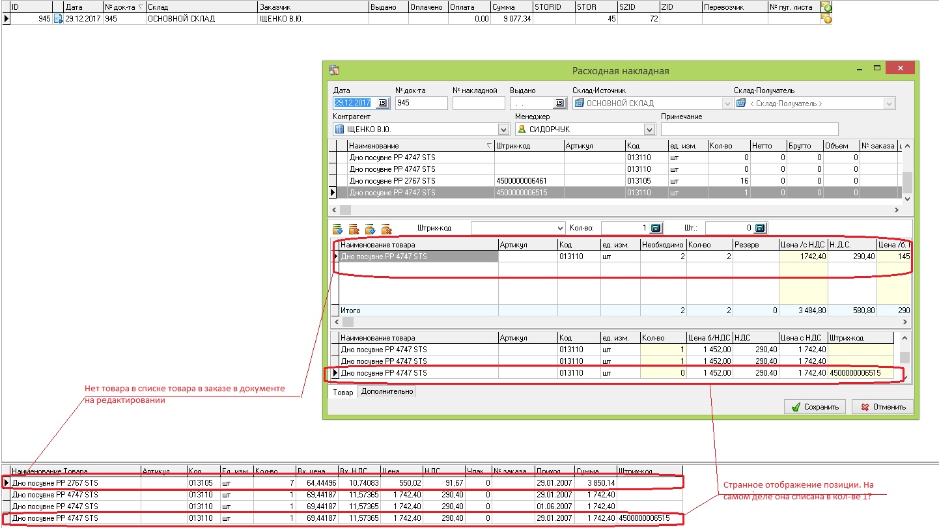The height and width of the screenshot is (528, 939).
Task: Open calculator next to Шт. field
Action: coord(760,228)
